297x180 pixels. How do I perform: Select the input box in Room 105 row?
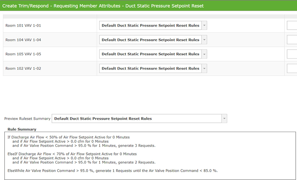[292, 54]
